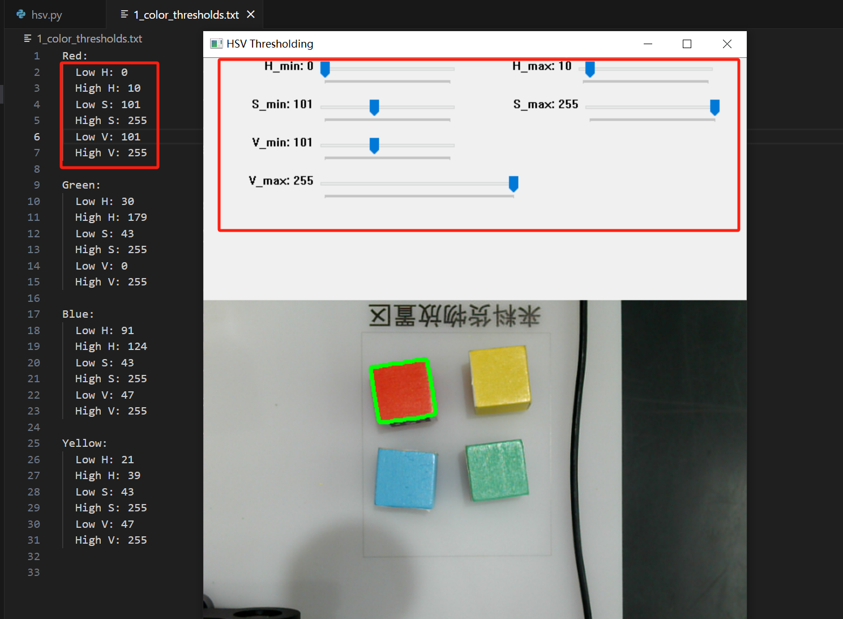The height and width of the screenshot is (619, 843).
Task: Click the 1_color_thresholds.txt breadcrumb label
Action: [89, 39]
